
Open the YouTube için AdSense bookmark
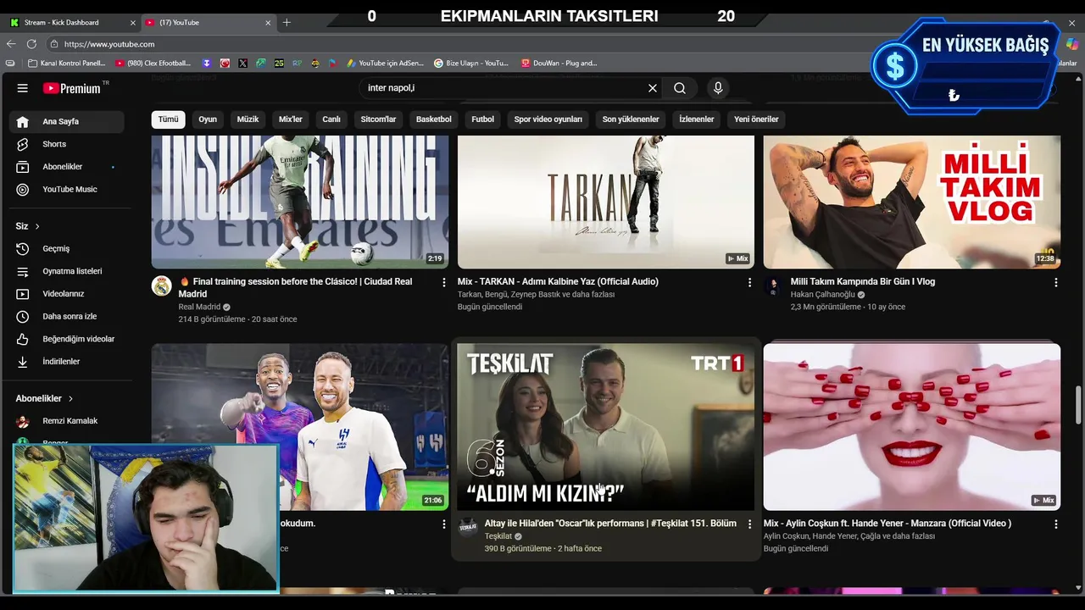click(385, 63)
